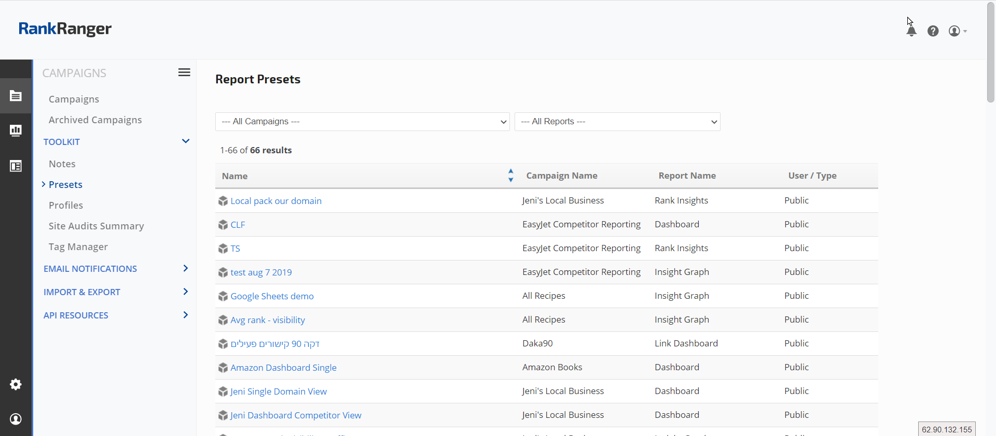Sort the list by Name column arrows

click(x=510, y=176)
